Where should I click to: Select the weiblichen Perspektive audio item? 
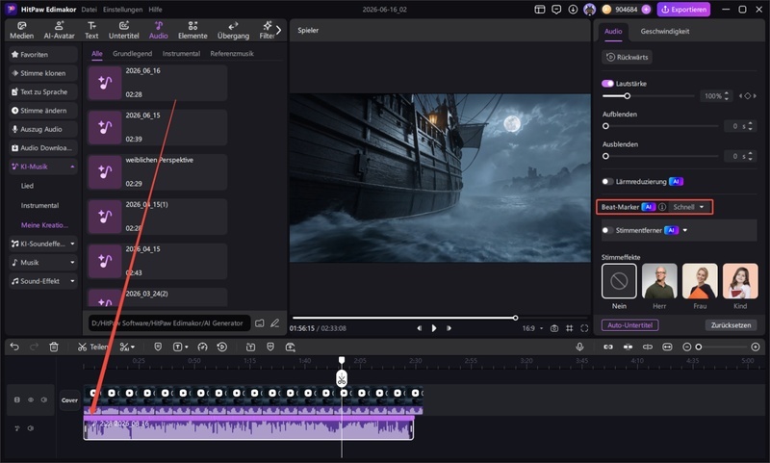[157, 172]
